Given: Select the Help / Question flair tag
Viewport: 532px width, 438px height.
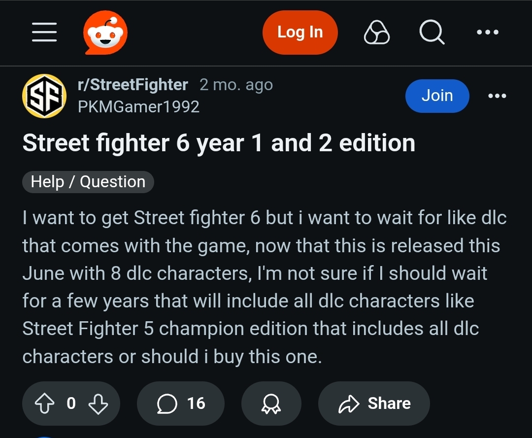Looking at the screenshot, I should [88, 182].
